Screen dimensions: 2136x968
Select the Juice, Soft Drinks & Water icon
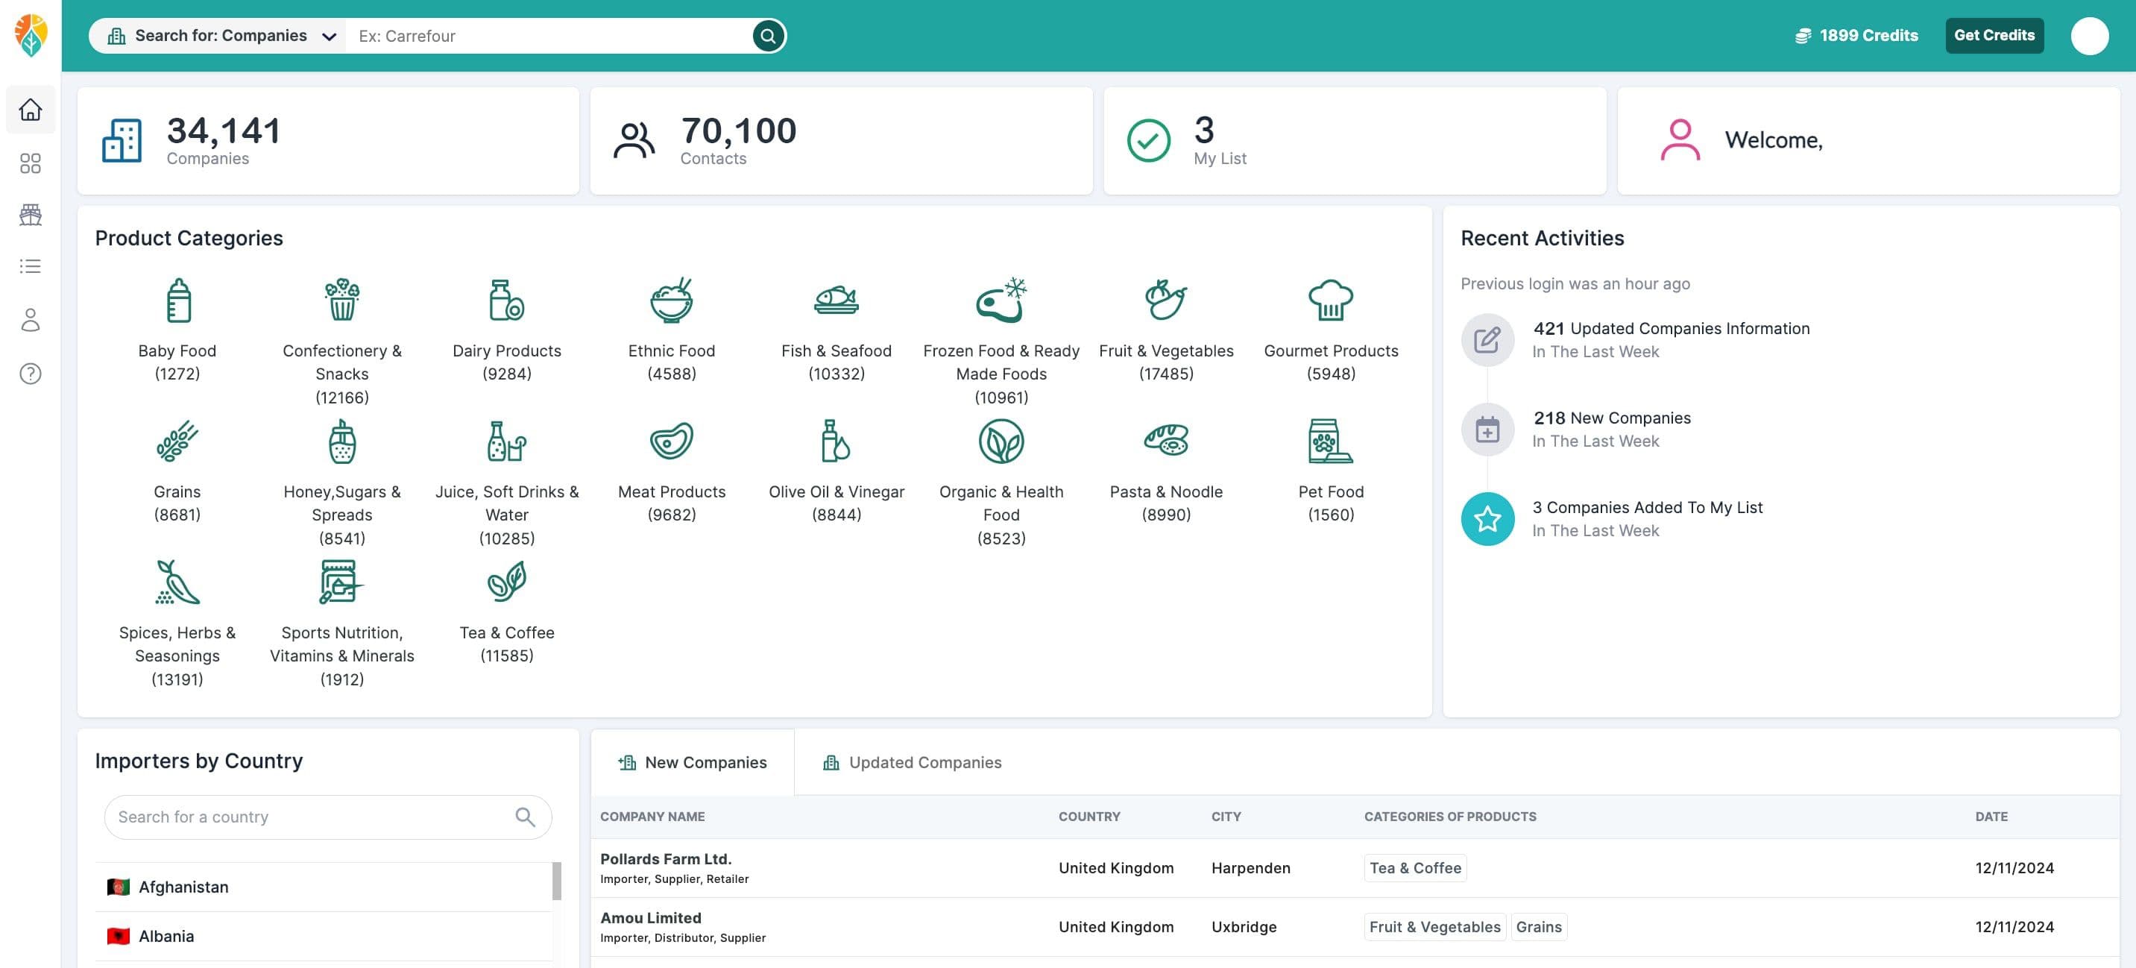coord(507,441)
